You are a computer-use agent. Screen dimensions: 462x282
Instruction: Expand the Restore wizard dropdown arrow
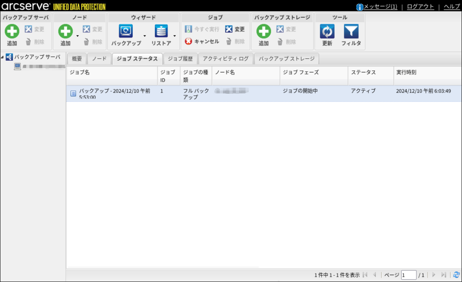[175, 36]
